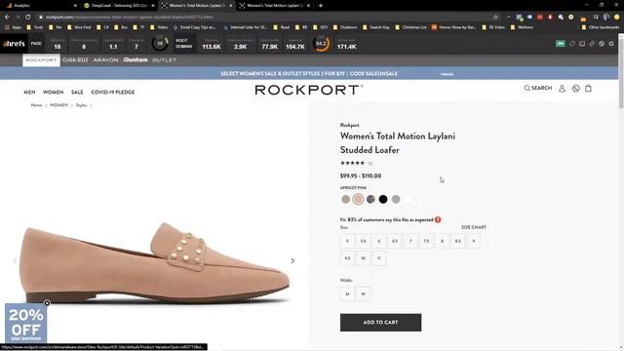Choose size 11

pos(379,258)
